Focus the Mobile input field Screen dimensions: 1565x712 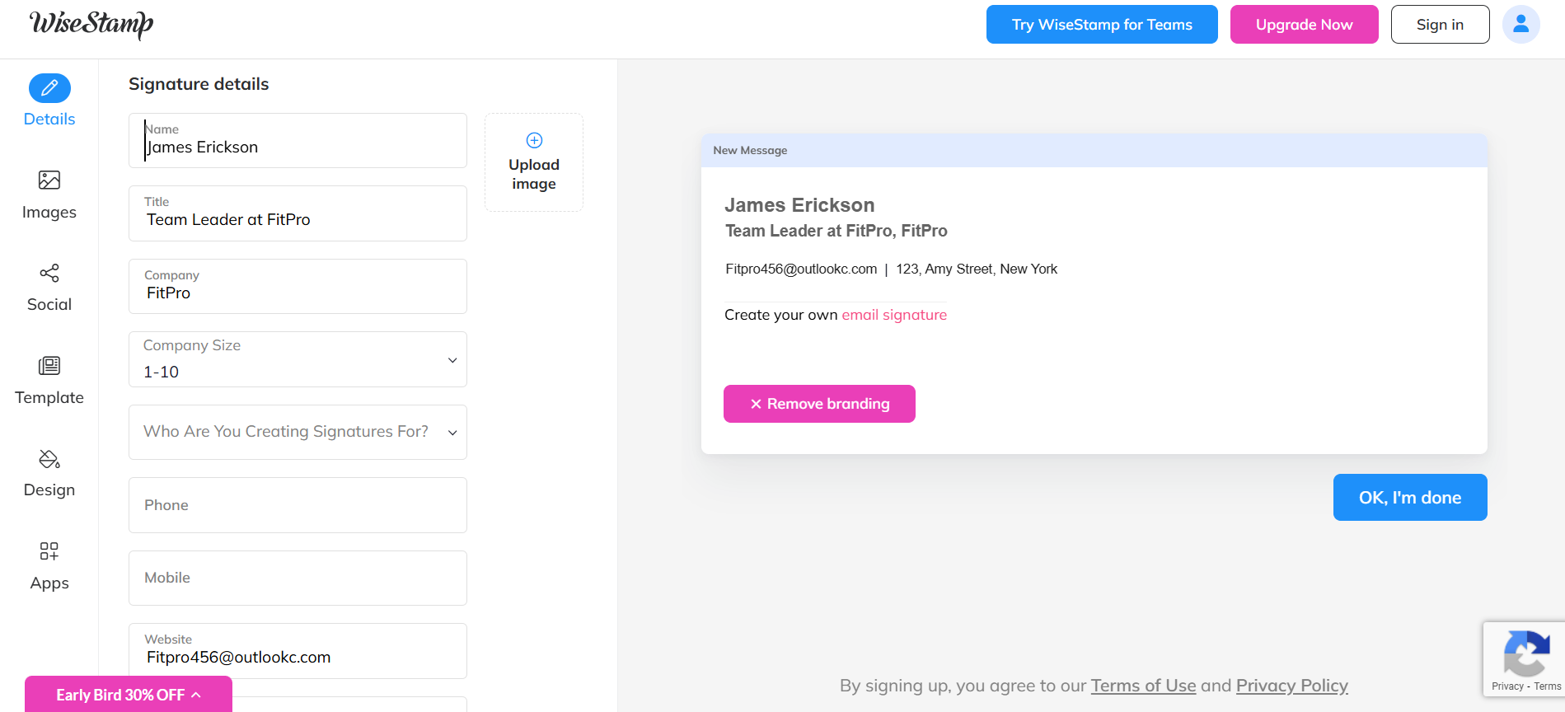(298, 578)
